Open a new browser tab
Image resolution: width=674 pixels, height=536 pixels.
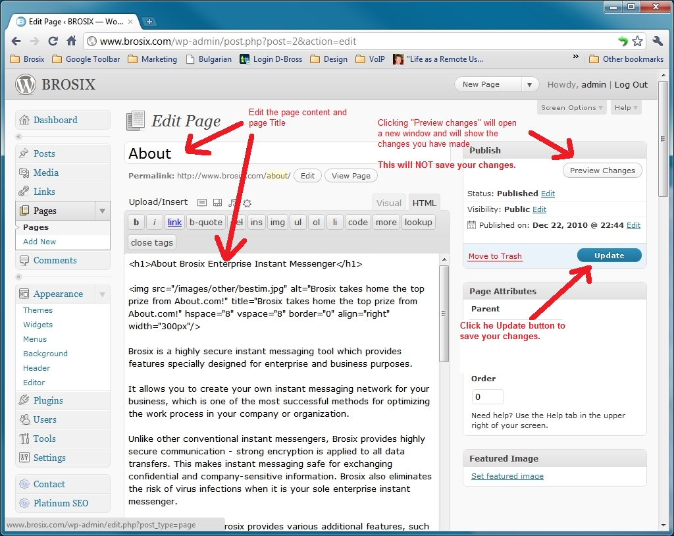149,22
